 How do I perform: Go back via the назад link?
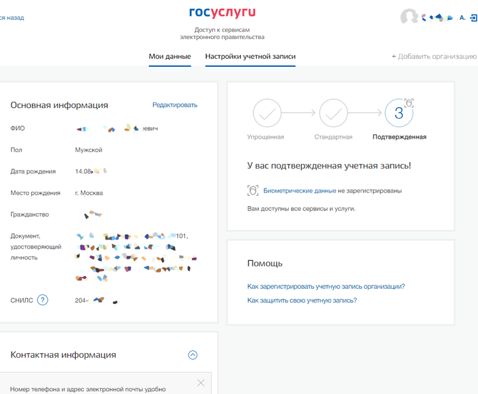point(12,18)
